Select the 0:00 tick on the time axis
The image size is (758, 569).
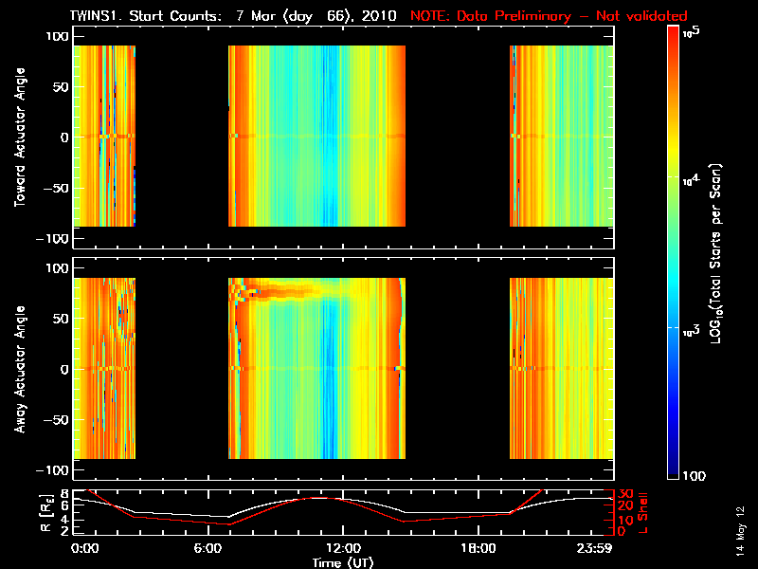coord(85,548)
